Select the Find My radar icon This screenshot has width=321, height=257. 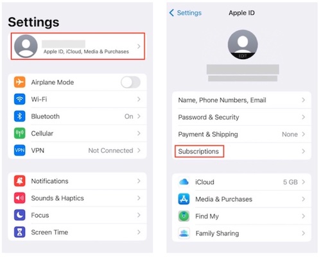pos(184,216)
